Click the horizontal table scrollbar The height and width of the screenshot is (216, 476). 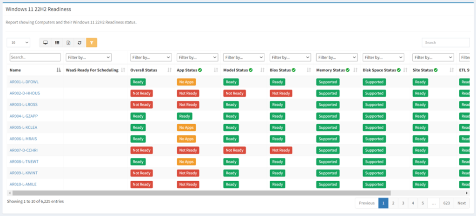200,193
